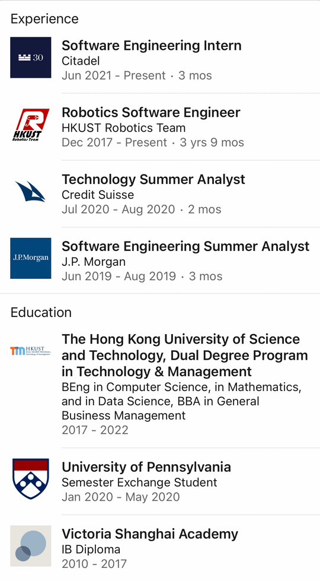
Task: Tap the Experience section header
Action: click(x=44, y=18)
